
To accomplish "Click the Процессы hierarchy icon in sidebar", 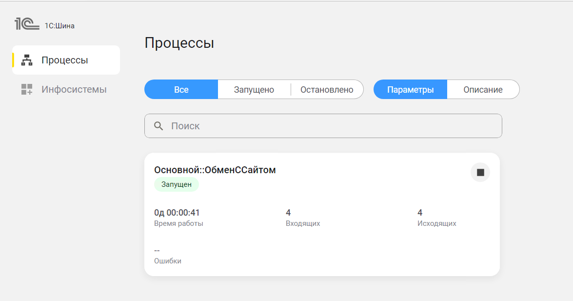I will [x=27, y=60].
